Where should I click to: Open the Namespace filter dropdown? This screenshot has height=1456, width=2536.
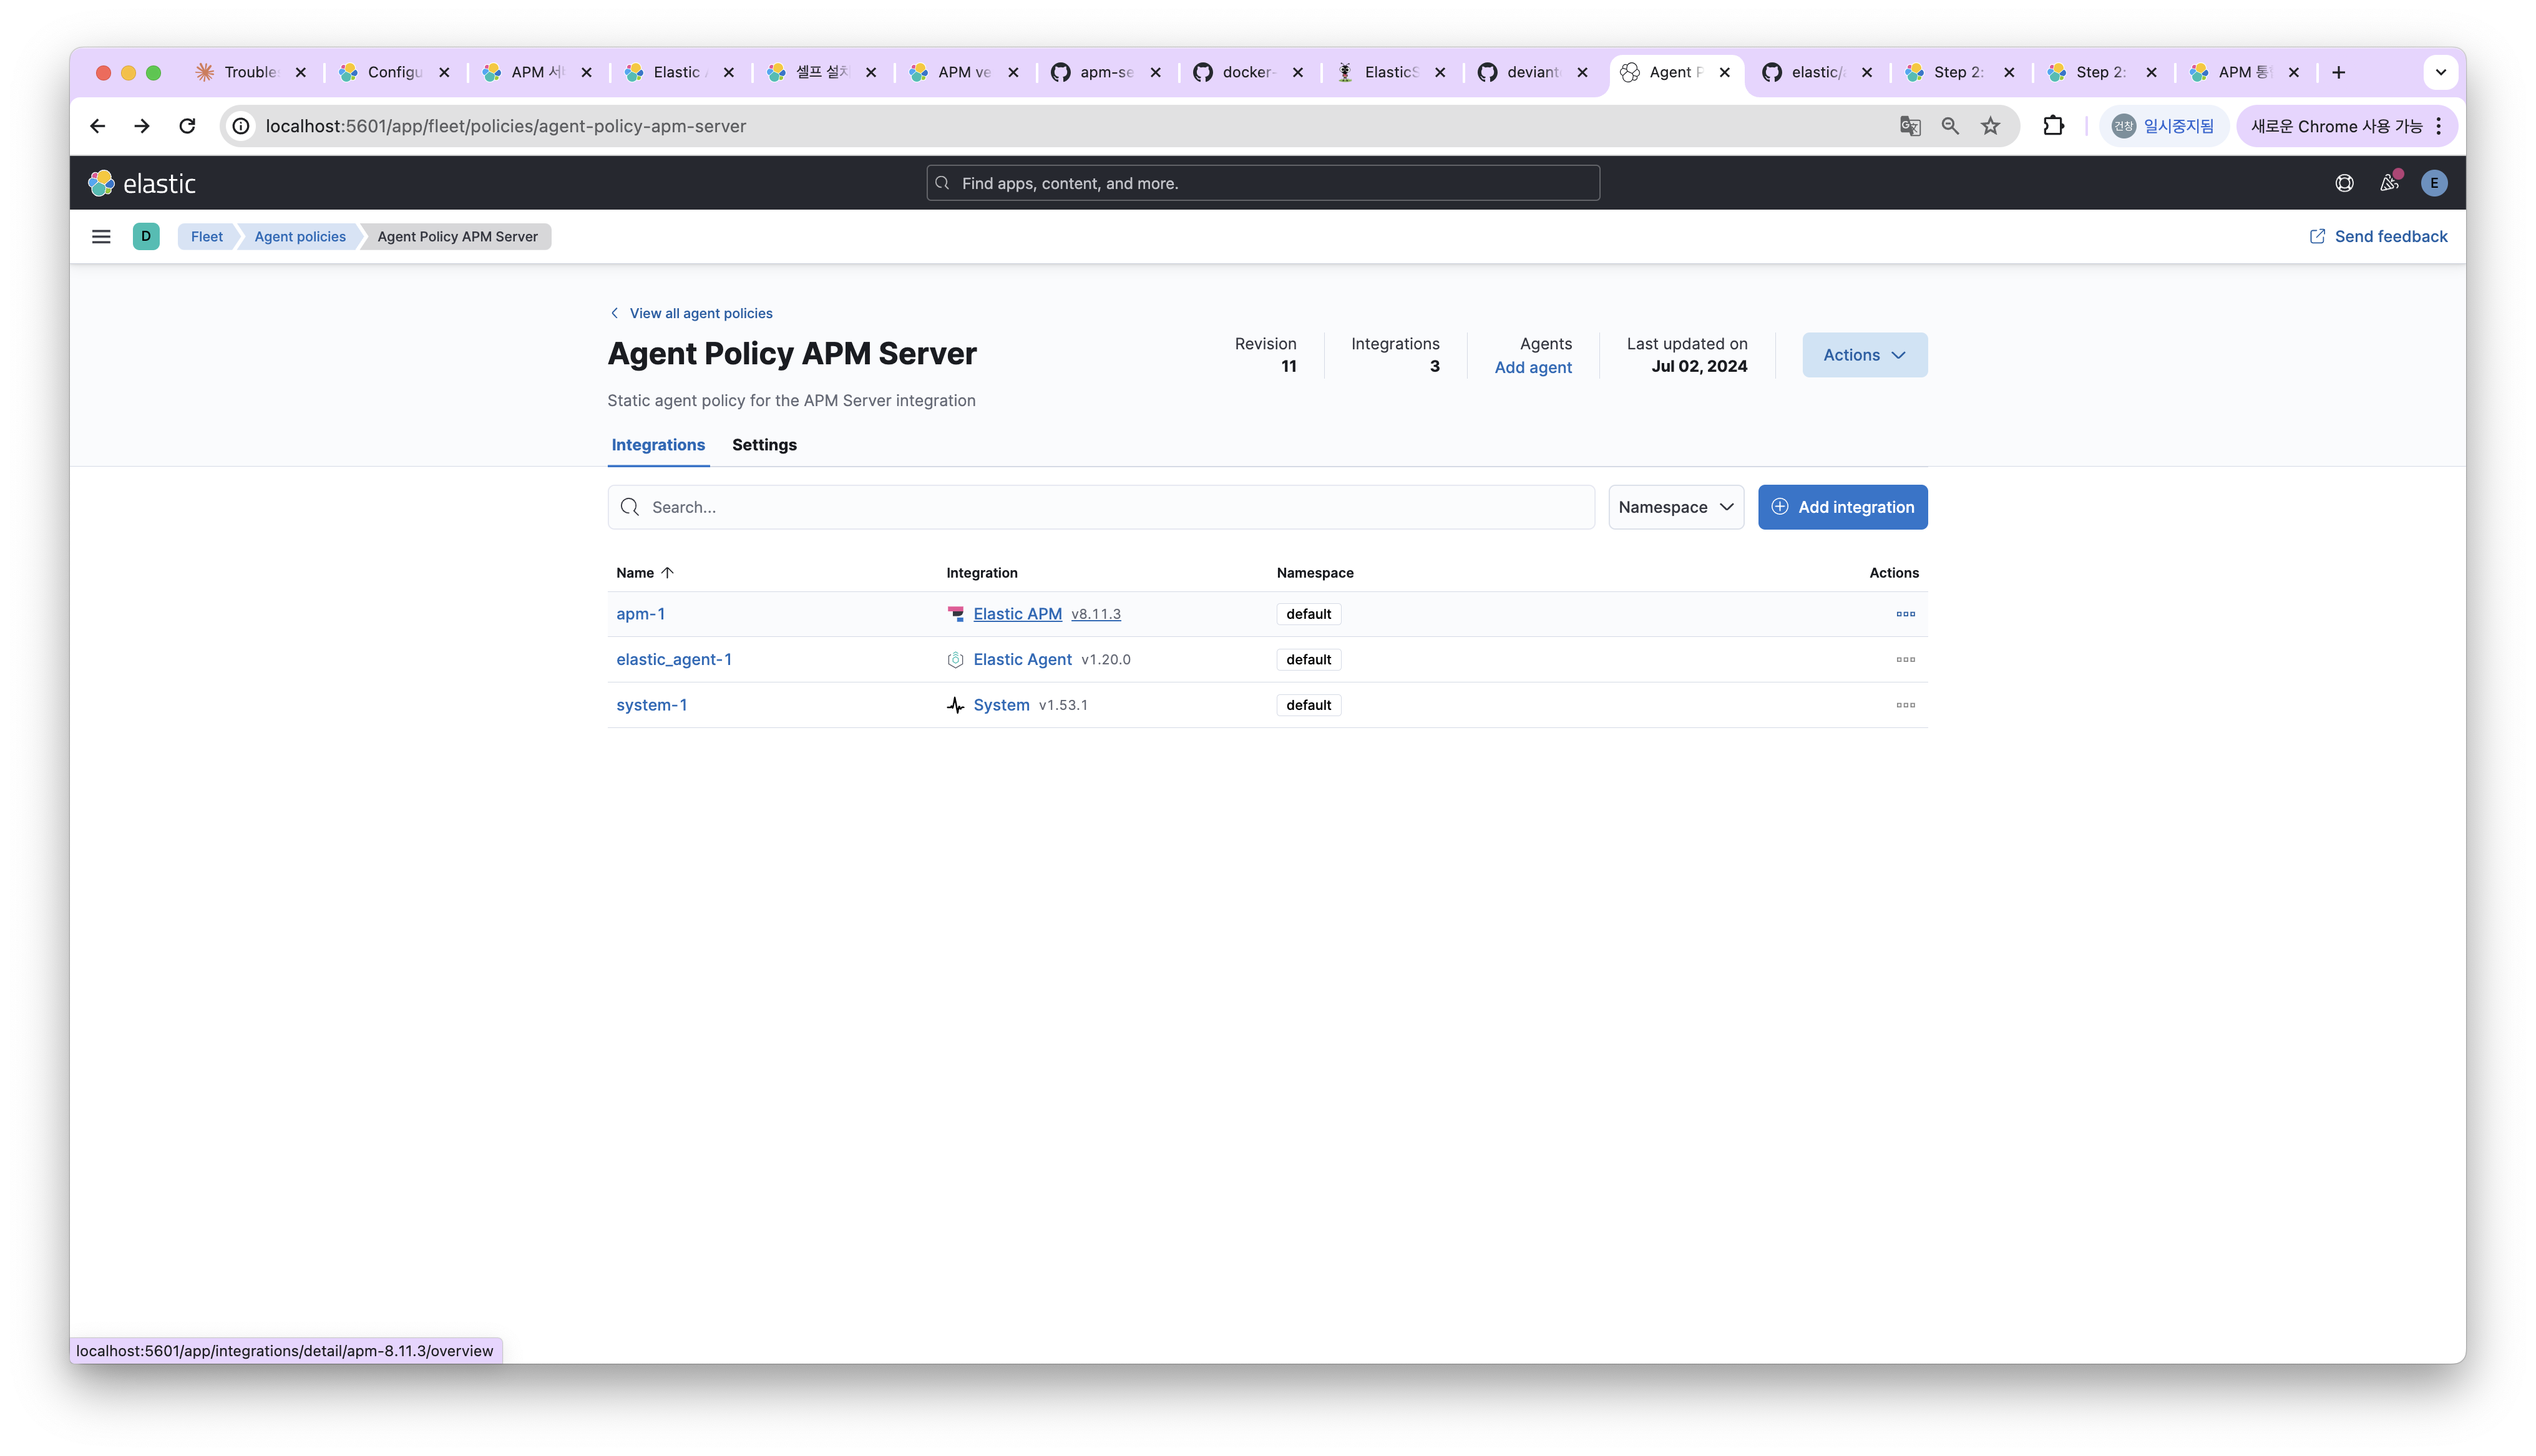1675,507
